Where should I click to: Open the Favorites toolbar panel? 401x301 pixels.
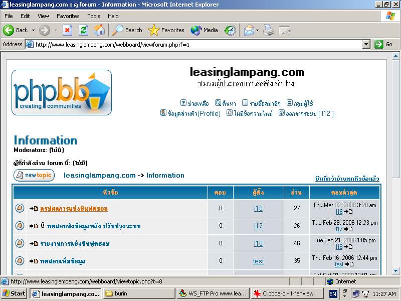point(166,30)
